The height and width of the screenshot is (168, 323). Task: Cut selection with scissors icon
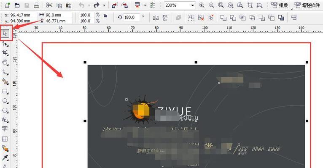click(49, 5)
